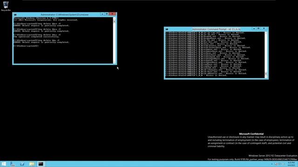Select the Command Prompt taskbar button

pos(41,164)
